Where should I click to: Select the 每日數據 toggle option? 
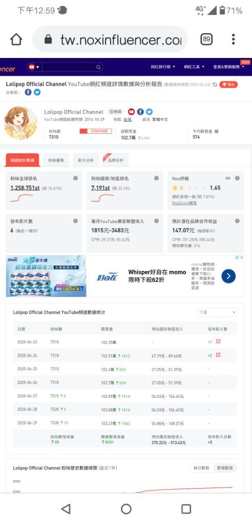pyautogui.click(x=201, y=468)
